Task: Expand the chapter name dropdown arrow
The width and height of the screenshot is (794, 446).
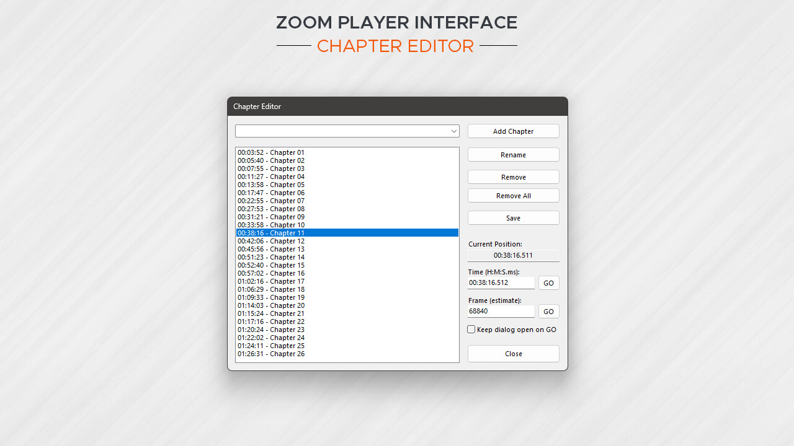Action: click(453, 131)
